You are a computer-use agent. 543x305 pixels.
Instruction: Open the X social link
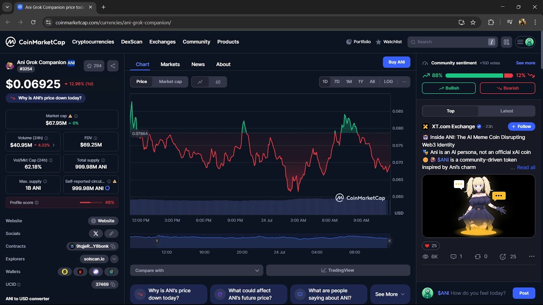pyautogui.click(x=95, y=233)
